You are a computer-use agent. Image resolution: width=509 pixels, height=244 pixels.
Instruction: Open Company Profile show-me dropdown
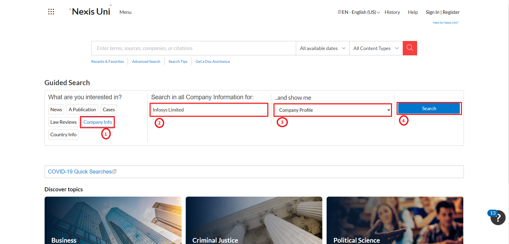[x=333, y=110]
